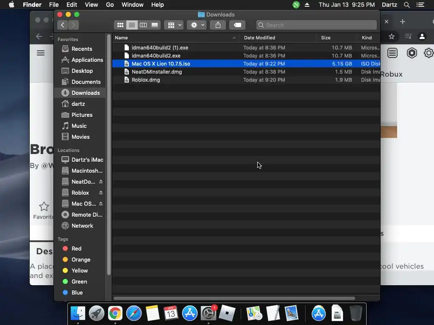Select the Macintosh HD volume
The height and width of the screenshot is (325, 434).
(x=80, y=171)
